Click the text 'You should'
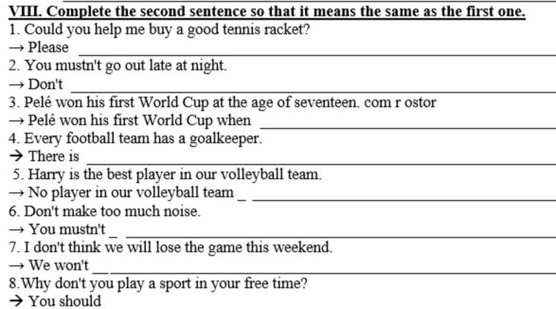 [x=65, y=301]
